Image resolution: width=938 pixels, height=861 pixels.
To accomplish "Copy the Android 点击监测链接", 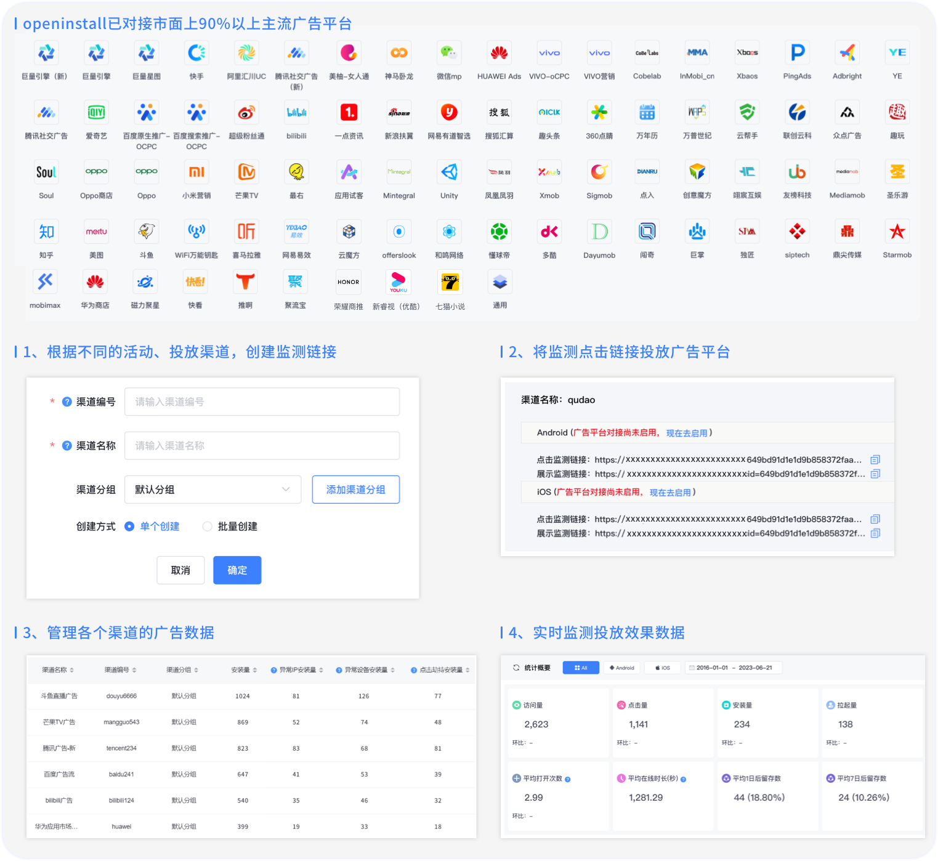I will pyautogui.click(x=875, y=459).
